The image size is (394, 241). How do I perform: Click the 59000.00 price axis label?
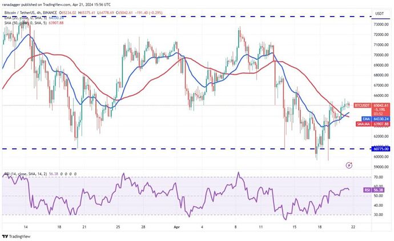381,167
